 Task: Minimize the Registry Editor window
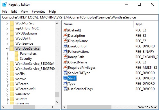127,4
